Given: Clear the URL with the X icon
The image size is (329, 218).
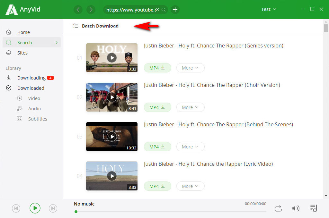Looking at the screenshot, I should click(x=157, y=10).
